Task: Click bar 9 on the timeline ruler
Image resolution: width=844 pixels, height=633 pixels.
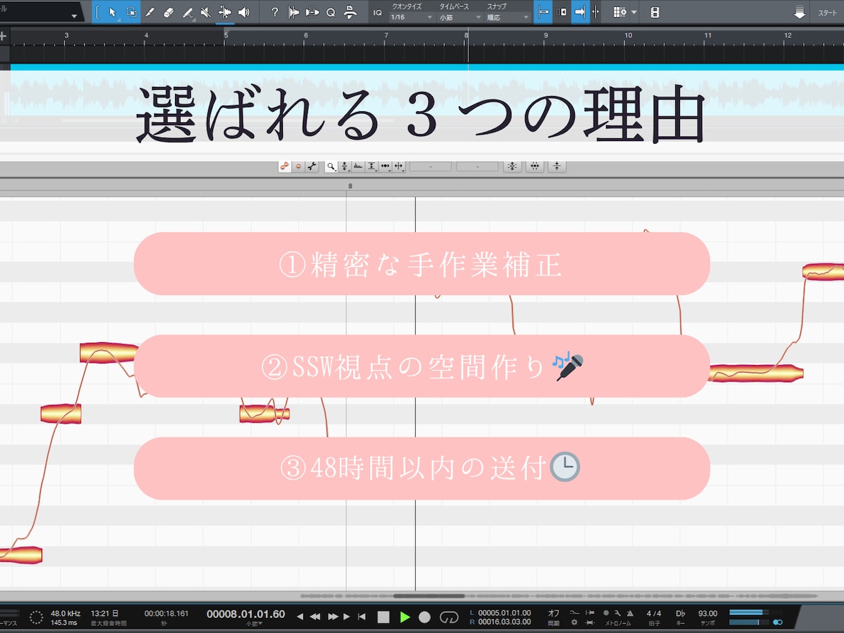Action: [546, 35]
